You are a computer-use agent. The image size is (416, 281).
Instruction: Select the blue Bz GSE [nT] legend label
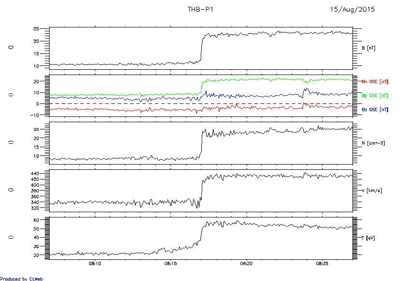click(375, 110)
